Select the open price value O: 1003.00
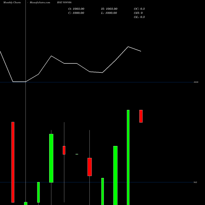Screen dimensions: 205x205 [x=76, y=9]
